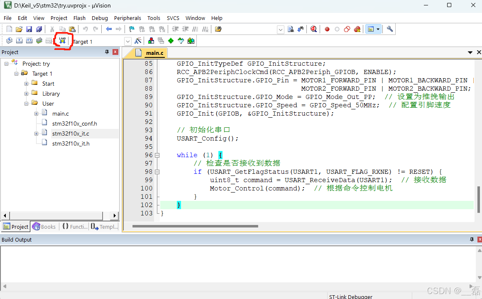Toggle the Build Output auto-hide pin
This screenshot has height=299, width=482.
472,239
